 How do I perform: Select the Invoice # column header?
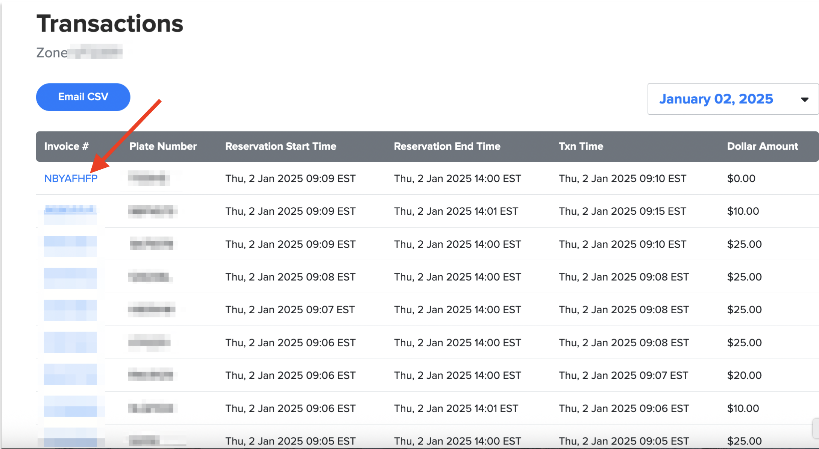click(66, 146)
